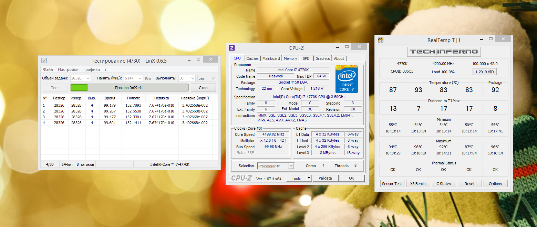The width and height of the screenshot is (537, 227).
Task: Click the OK button in CPU-Z
Action: (x=351, y=178)
